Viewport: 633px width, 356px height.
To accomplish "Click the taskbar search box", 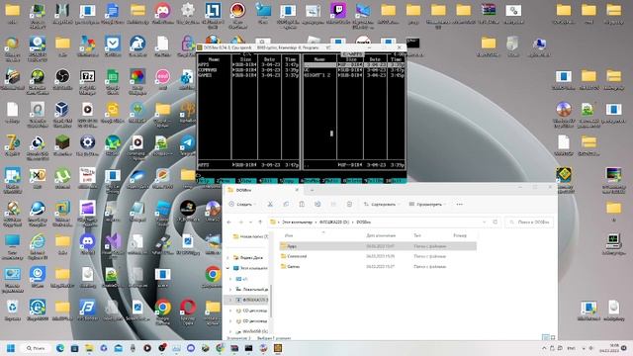I will point(36,348).
